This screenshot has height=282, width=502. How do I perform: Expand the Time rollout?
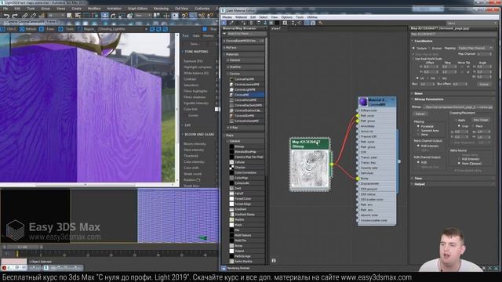[x=418, y=179]
